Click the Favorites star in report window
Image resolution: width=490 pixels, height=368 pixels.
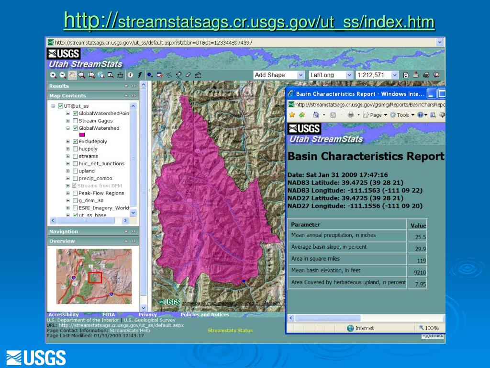coord(292,115)
